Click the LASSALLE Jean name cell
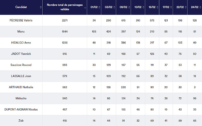The image size is (202, 126). pos(21,76)
